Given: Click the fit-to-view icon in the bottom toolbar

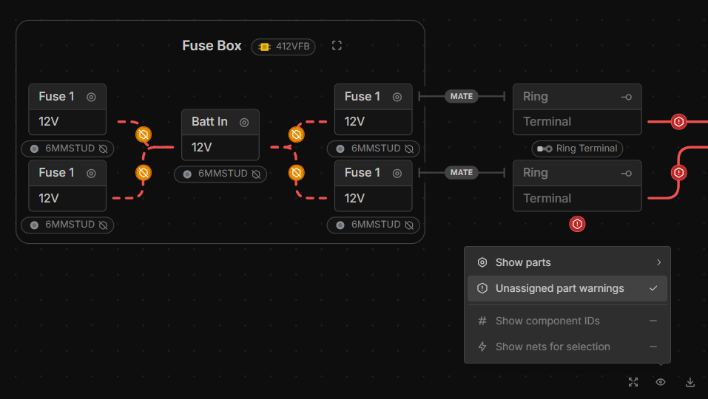Looking at the screenshot, I should 633,382.
